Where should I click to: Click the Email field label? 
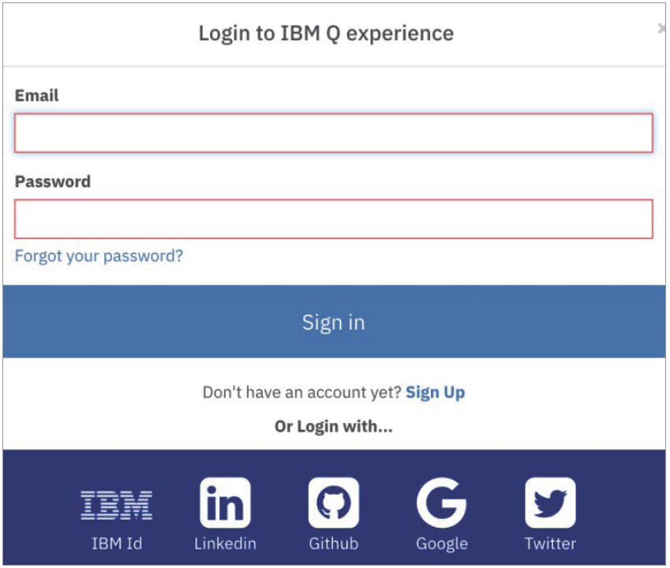37,95
